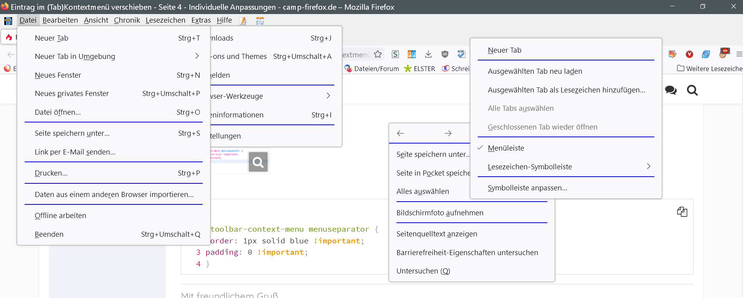Open the Bearbeiten menu
Viewport: 743px width, 298px height.
[x=60, y=20]
